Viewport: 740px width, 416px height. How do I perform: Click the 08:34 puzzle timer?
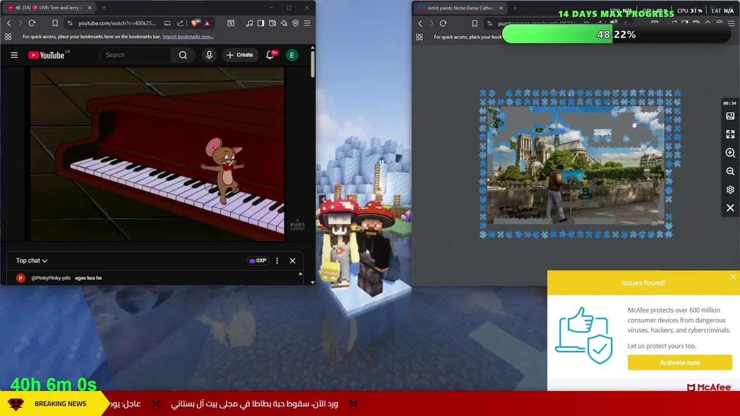[730, 103]
